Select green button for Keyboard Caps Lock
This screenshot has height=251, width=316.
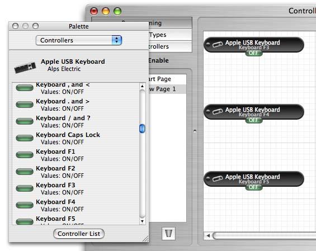[25, 138]
